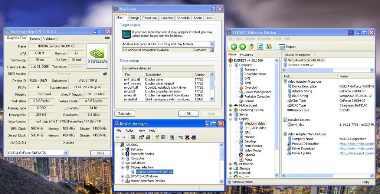This screenshot has width=380, height=194.
Task: Click the printer icon in Device Manager toolbar
Action: point(148,137)
